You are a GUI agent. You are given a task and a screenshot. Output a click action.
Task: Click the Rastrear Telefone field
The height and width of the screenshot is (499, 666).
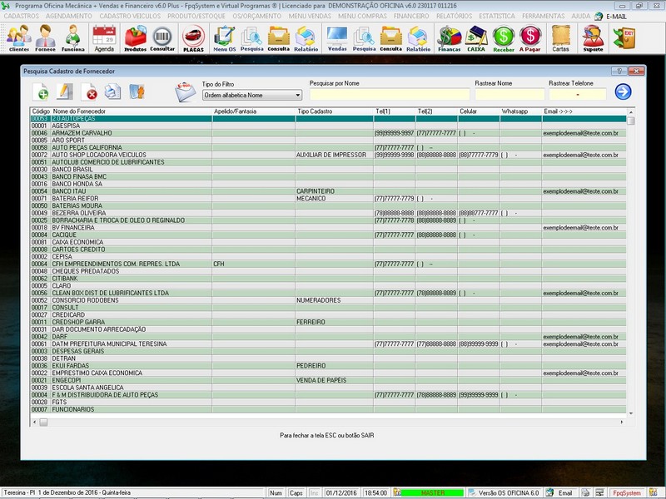pyautogui.click(x=577, y=94)
